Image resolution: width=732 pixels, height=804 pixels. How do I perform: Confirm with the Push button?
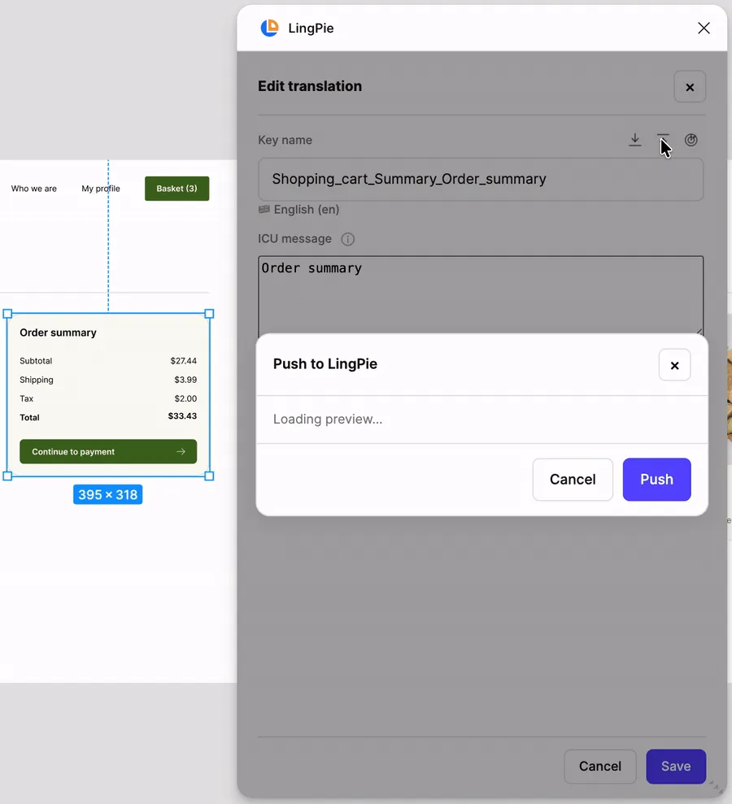point(656,480)
